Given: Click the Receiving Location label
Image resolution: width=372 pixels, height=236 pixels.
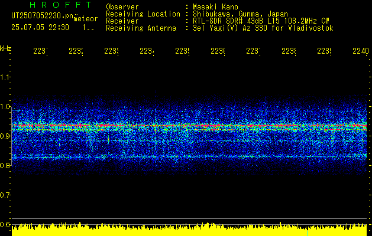Looking at the screenshot, I should click(143, 14).
